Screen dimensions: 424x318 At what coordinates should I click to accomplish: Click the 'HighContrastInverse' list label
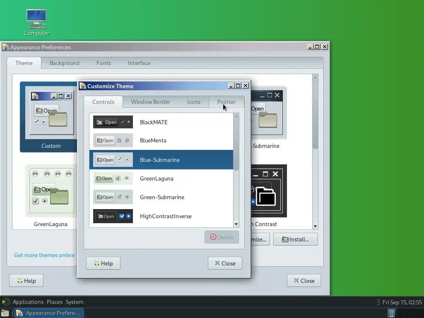166,216
